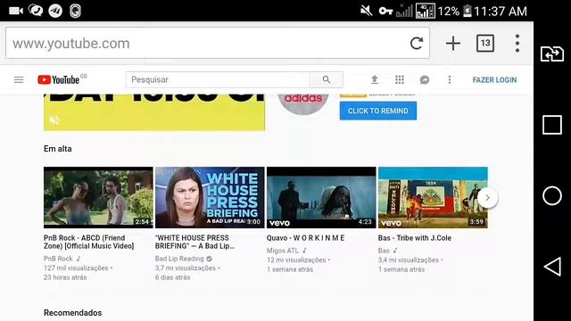Tap the Android recent apps square button
The image size is (571, 321).
[x=552, y=125]
